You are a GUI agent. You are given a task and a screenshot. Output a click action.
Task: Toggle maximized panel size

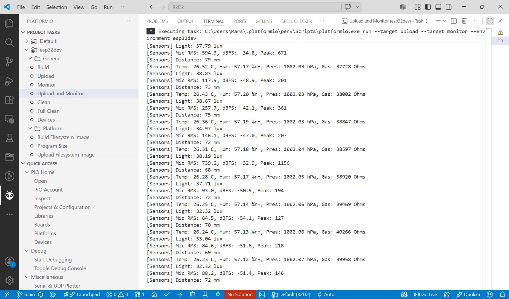pyautogui.click(x=490, y=21)
